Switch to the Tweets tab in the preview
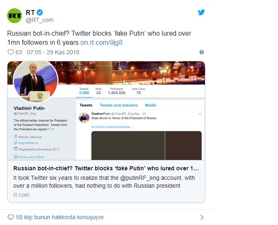 click(86, 105)
